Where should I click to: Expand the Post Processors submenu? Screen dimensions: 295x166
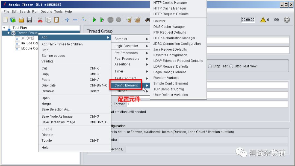coord(131,59)
